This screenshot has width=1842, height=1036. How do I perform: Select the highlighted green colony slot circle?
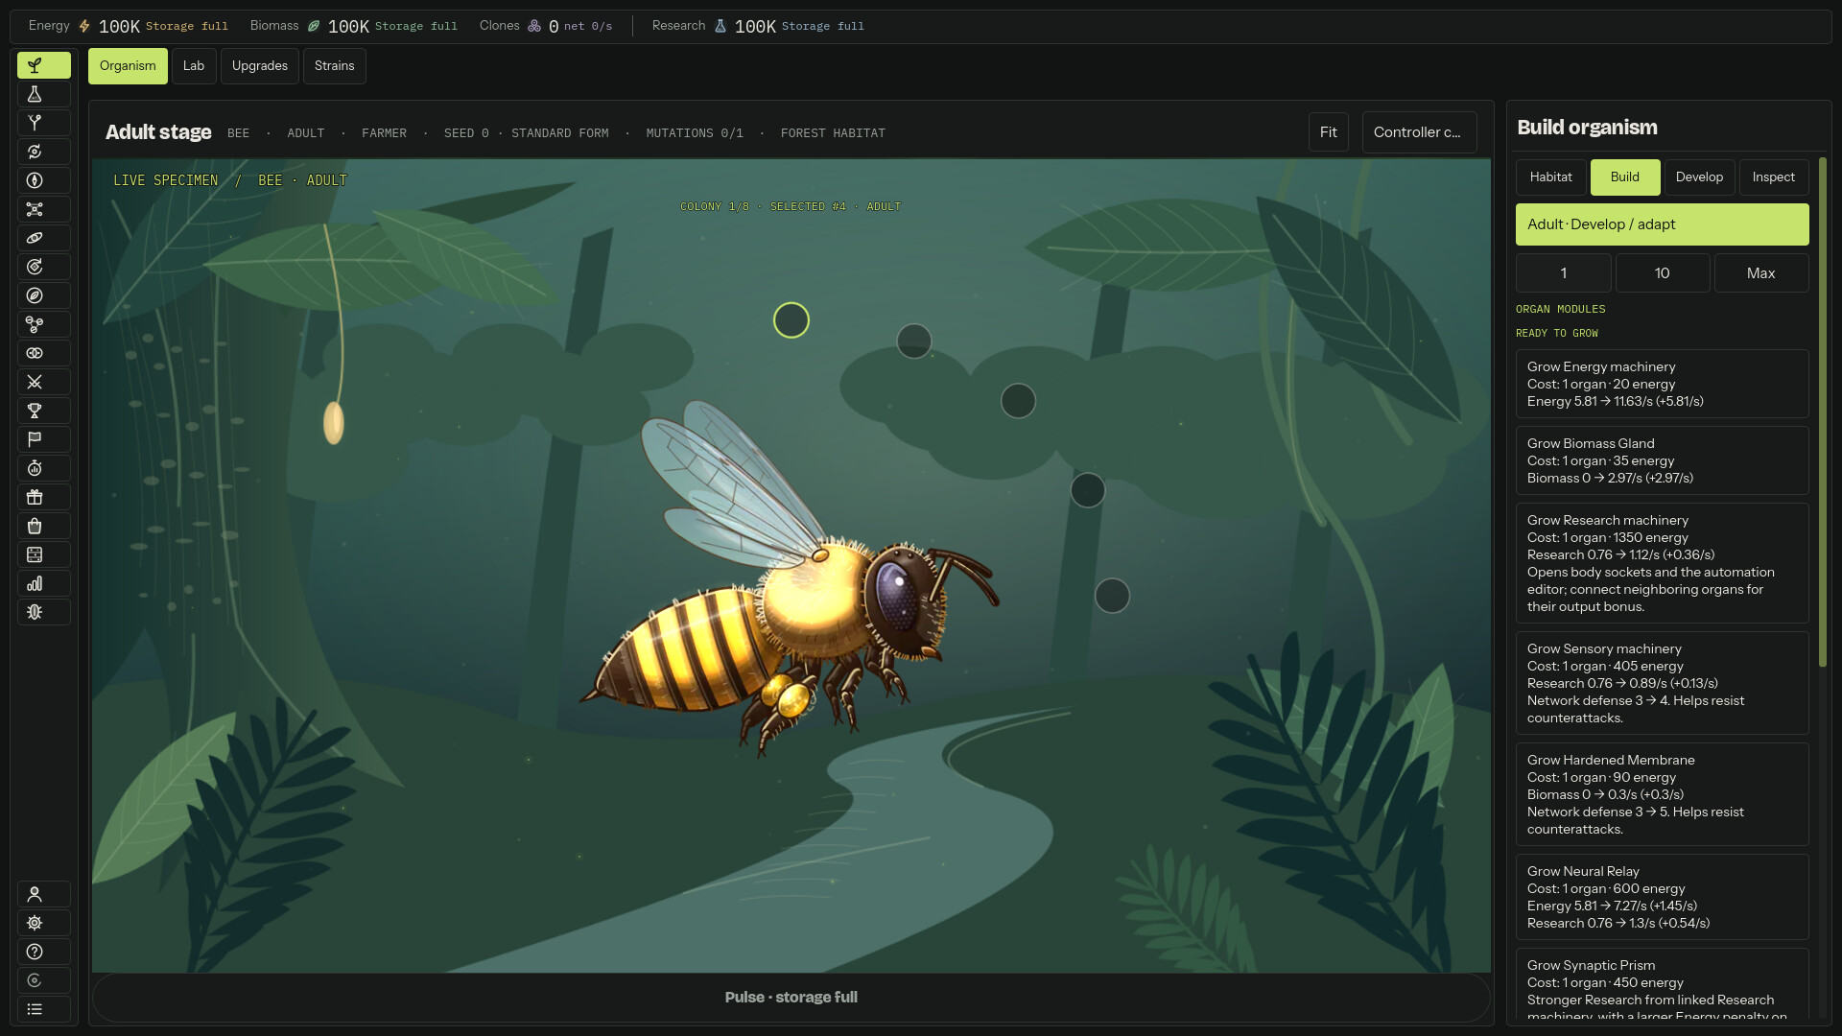[x=791, y=320]
